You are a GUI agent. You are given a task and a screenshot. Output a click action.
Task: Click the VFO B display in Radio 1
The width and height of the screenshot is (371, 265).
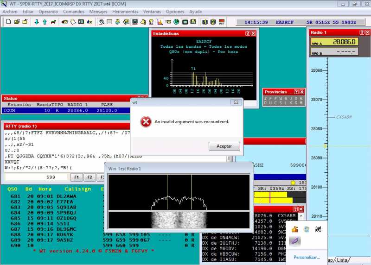pos(334,51)
